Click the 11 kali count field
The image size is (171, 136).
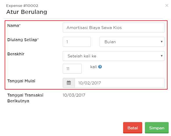click(x=72, y=69)
